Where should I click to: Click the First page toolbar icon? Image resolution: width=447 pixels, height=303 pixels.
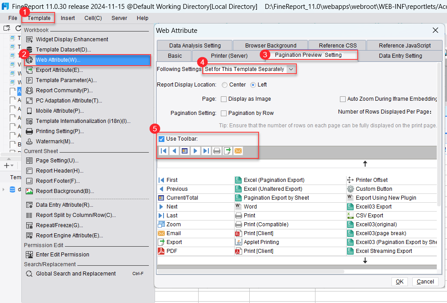(164, 151)
